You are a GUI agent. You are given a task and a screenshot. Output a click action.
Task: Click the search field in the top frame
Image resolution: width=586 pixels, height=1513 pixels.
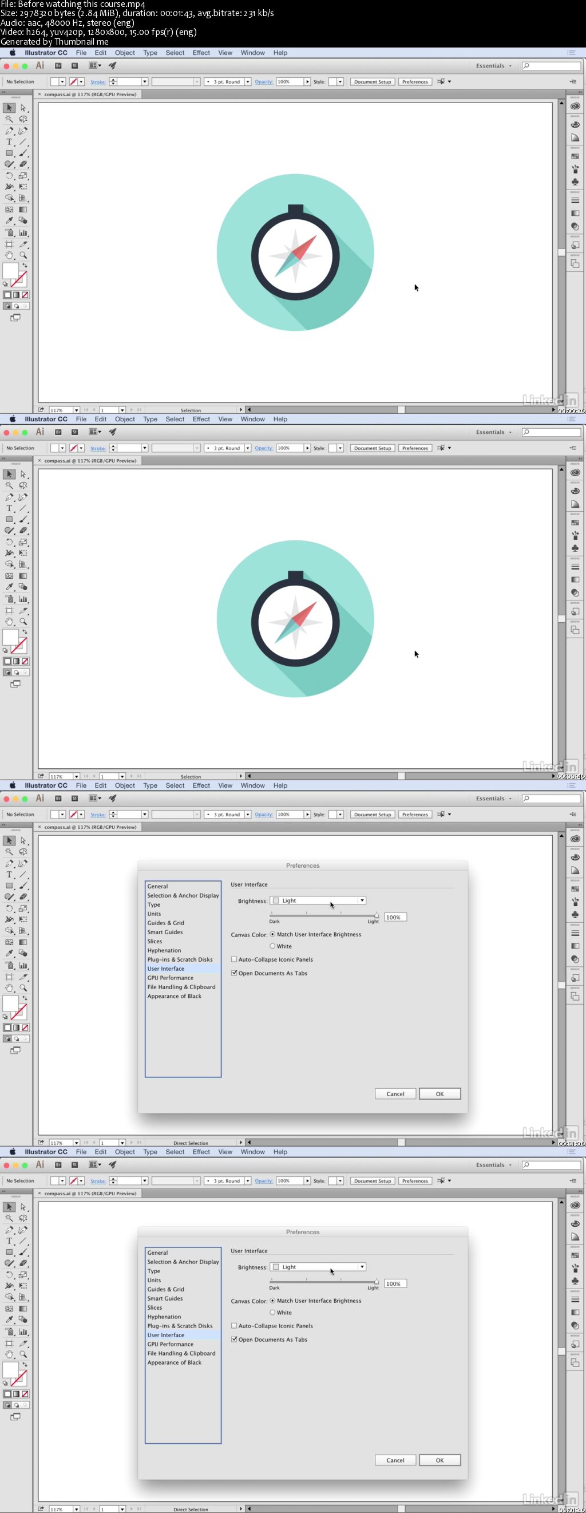pyautogui.click(x=552, y=66)
